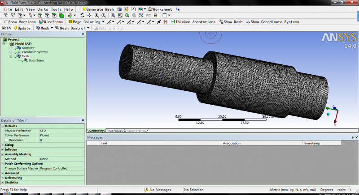Click the Body Sizing tree item icon
The height and width of the screenshot is (195, 359).
tap(25, 60)
